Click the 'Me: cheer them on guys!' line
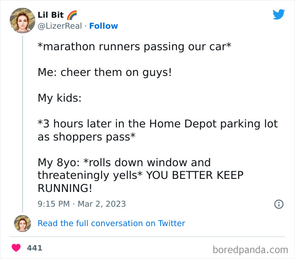 [x=105, y=72]
